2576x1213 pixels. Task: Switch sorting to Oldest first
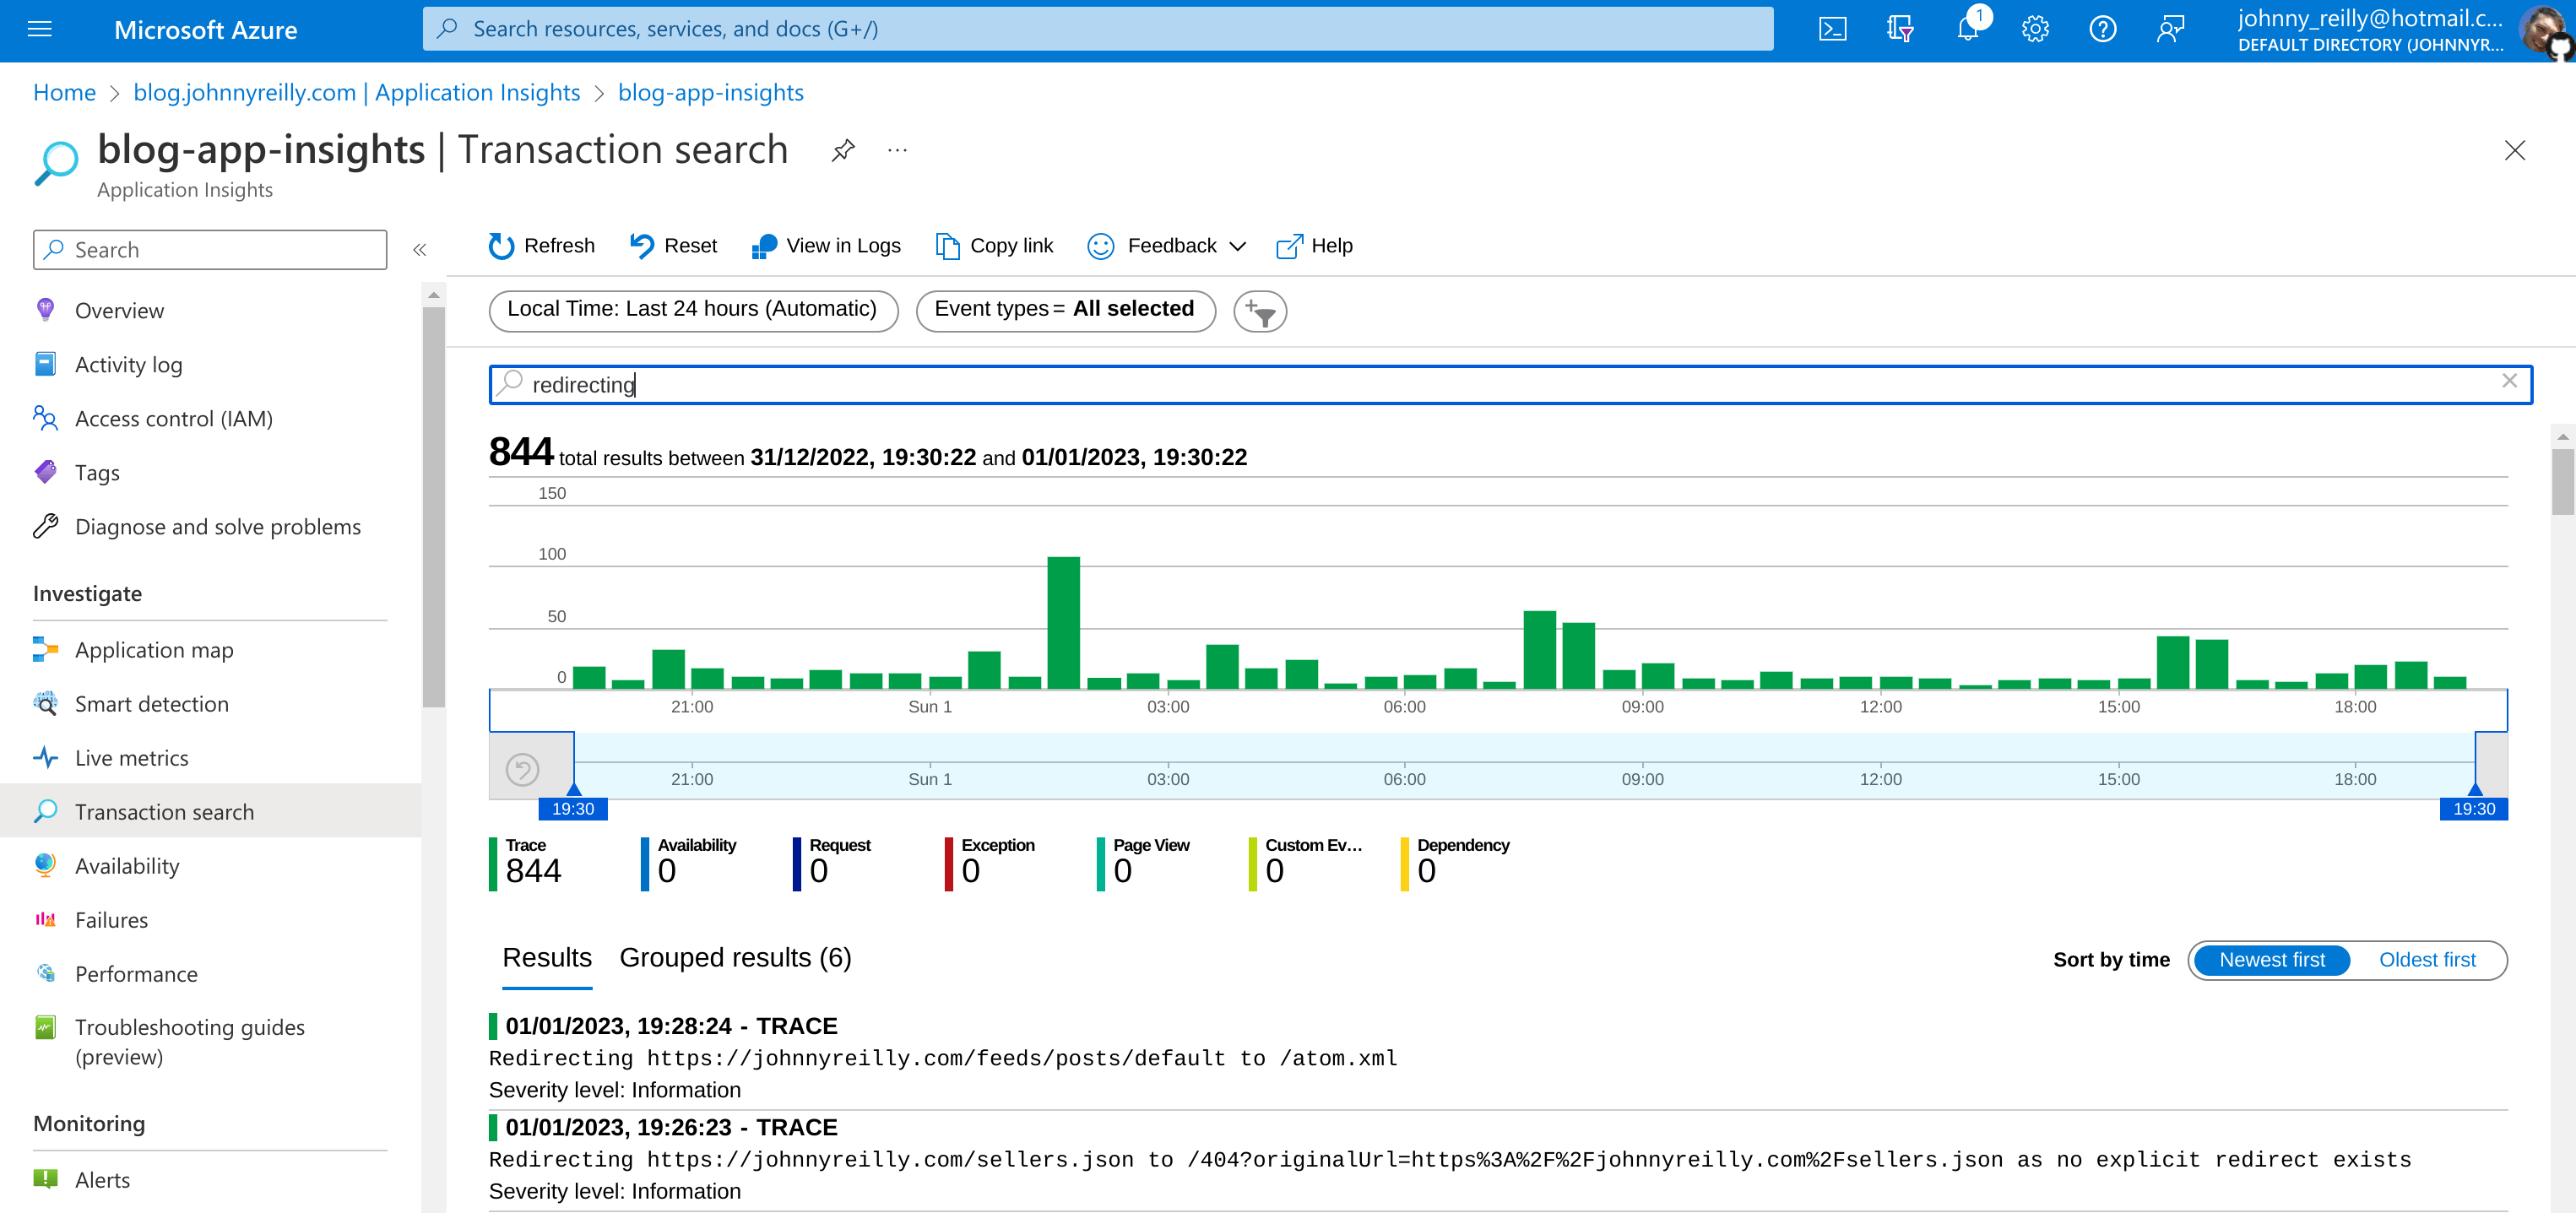click(2428, 959)
